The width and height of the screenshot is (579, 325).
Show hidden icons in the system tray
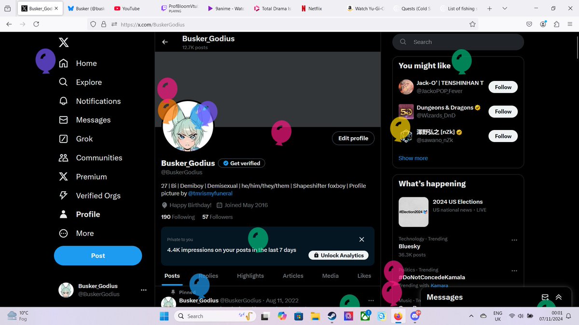(471, 316)
